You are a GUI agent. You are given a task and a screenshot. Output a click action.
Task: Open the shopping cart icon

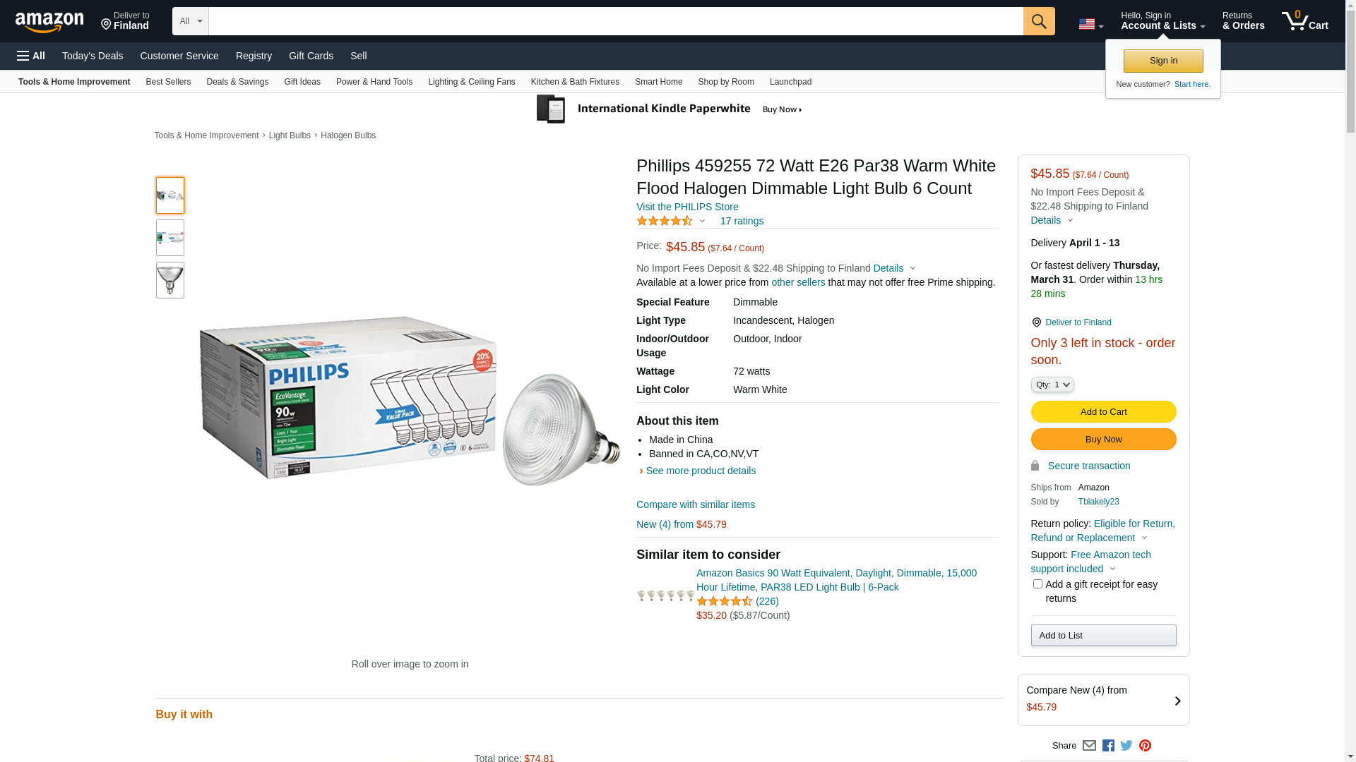click(1304, 21)
